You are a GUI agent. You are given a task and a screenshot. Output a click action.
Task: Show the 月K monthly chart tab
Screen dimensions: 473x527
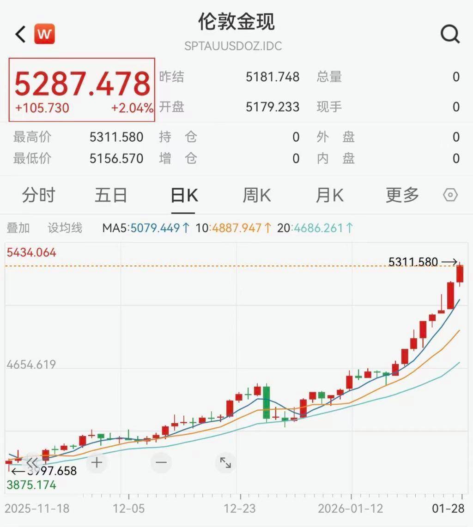pyautogui.click(x=329, y=195)
